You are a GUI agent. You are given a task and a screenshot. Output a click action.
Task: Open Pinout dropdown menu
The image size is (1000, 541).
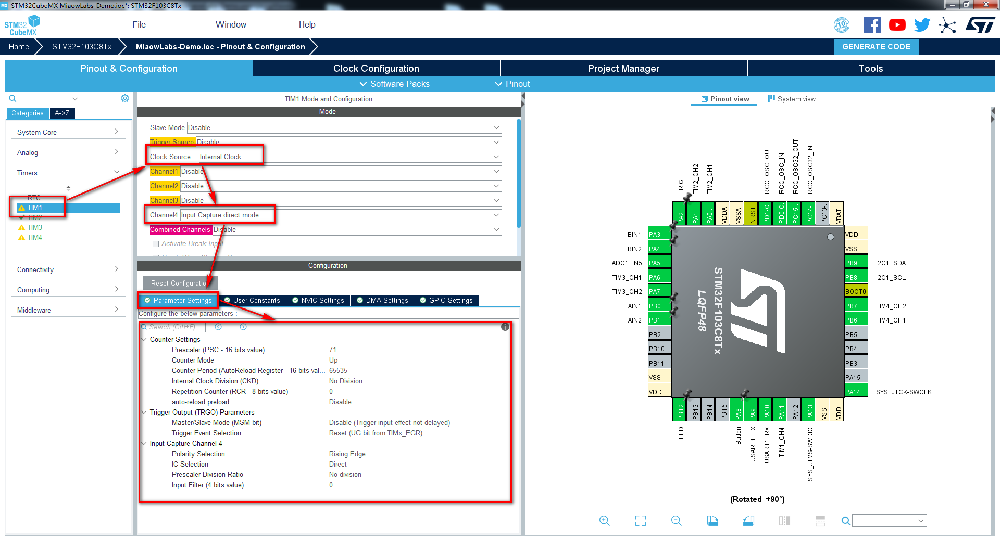click(512, 84)
